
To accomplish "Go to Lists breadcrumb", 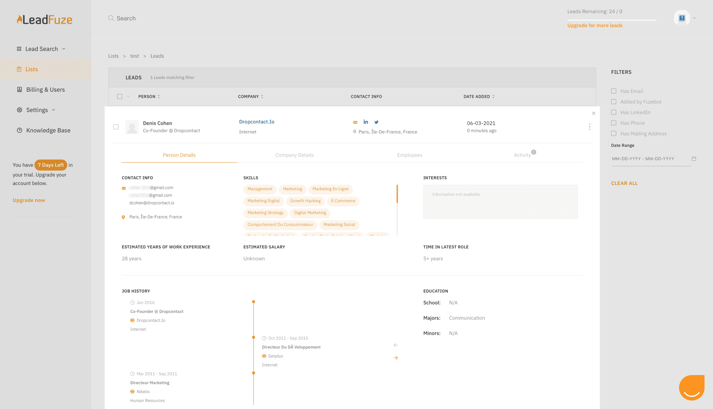I will pos(113,56).
